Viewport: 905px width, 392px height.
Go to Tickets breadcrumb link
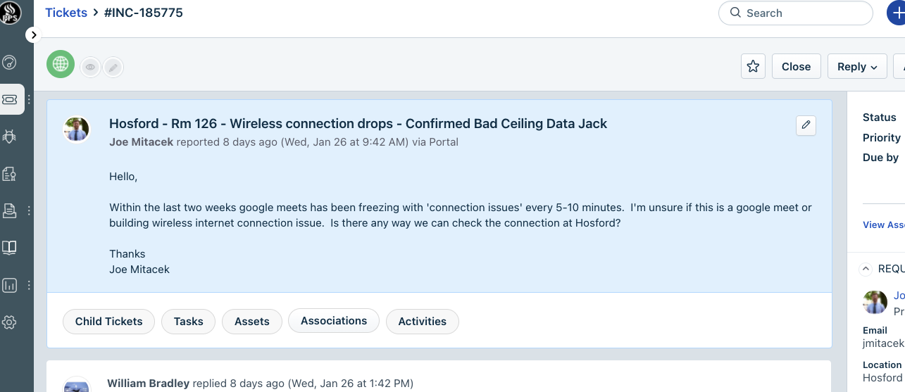coord(66,13)
